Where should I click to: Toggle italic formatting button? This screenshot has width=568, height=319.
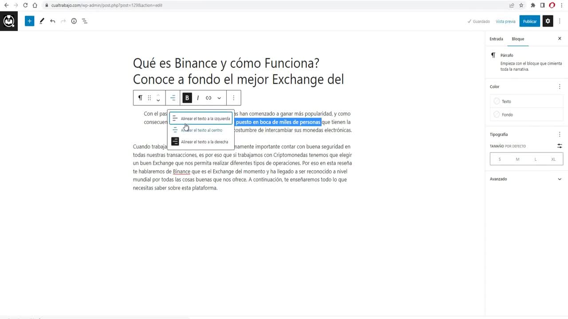[198, 98]
